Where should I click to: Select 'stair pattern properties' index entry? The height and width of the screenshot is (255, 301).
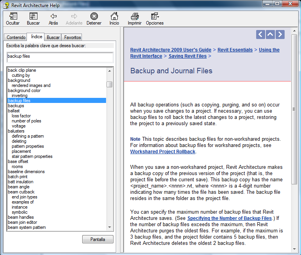coord(32,156)
